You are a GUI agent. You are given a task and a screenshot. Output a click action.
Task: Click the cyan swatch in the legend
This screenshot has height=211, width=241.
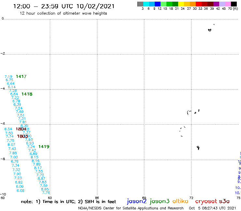(146, 4)
